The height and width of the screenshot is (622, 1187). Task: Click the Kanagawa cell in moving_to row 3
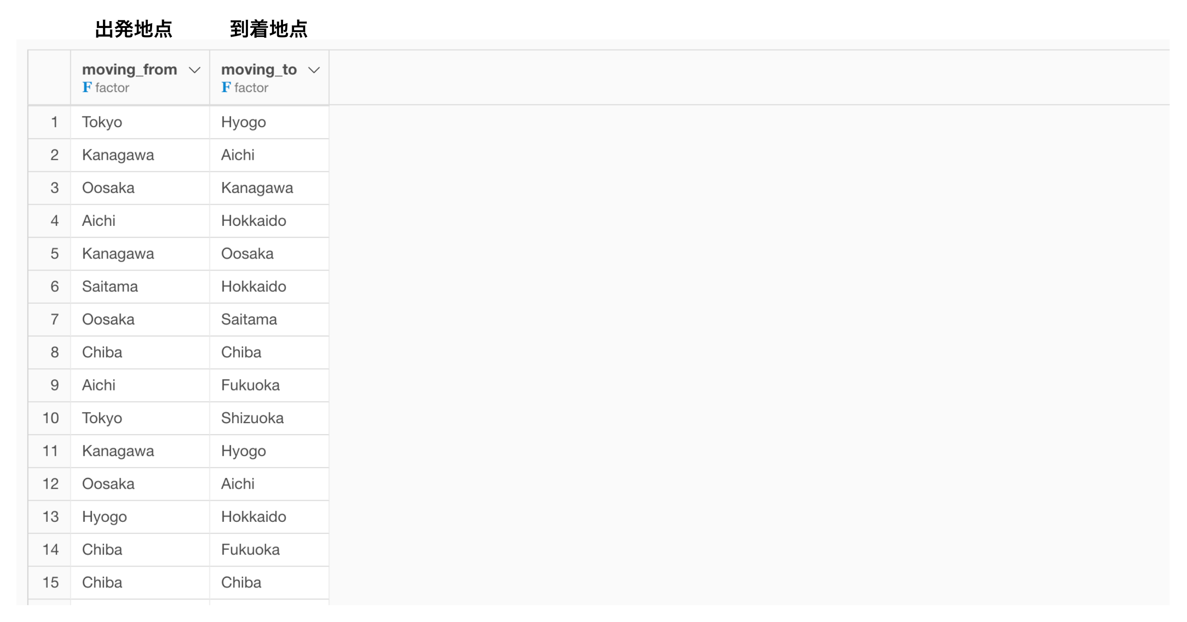click(x=270, y=188)
